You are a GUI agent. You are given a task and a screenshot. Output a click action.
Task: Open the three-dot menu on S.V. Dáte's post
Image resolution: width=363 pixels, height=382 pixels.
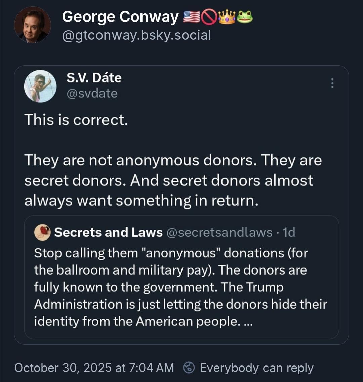click(x=332, y=83)
